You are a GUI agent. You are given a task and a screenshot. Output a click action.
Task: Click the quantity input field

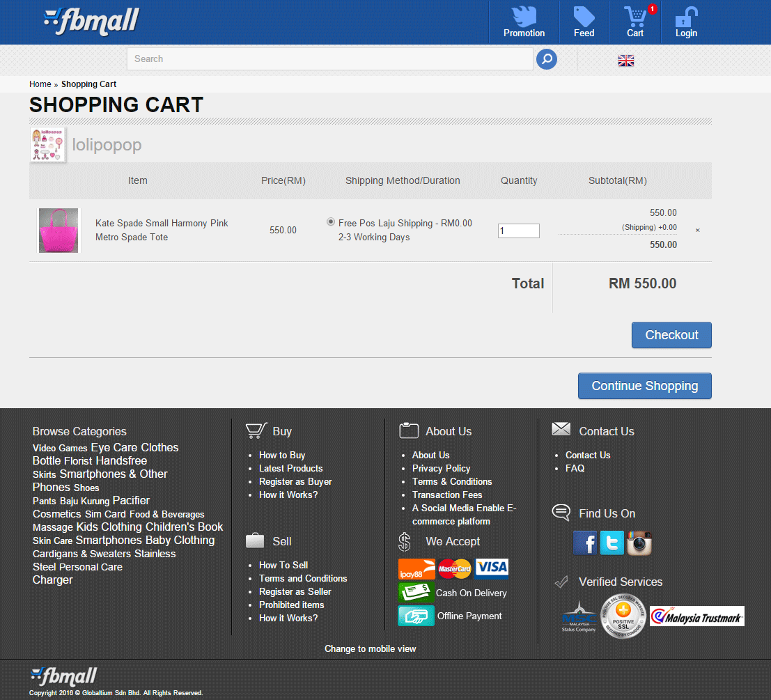click(518, 231)
